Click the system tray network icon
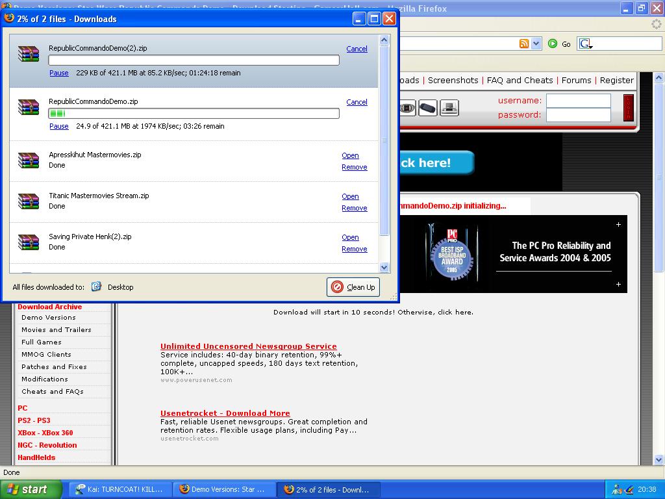The image size is (665, 499). coord(617,489)
